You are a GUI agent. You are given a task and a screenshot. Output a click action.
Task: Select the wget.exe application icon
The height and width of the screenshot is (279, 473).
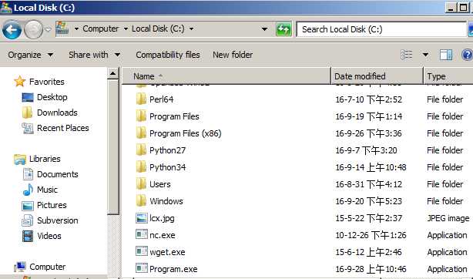[142, 251]
